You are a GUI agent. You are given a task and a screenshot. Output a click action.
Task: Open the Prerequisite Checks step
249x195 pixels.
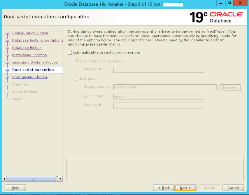point(30,77)
